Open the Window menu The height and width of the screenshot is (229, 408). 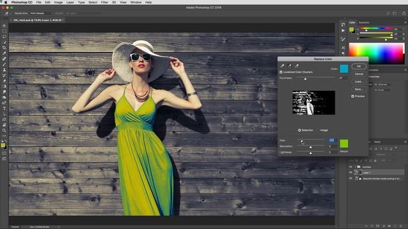click(136, 3)
